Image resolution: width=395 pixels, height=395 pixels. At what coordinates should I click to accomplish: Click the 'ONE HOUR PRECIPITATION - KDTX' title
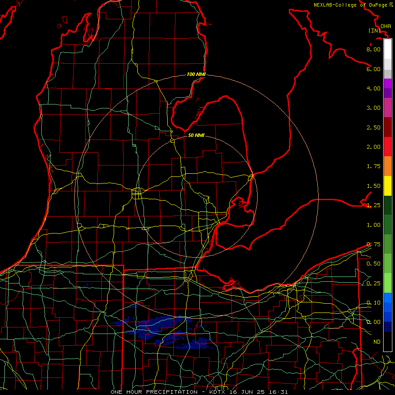tap(169, 392)
